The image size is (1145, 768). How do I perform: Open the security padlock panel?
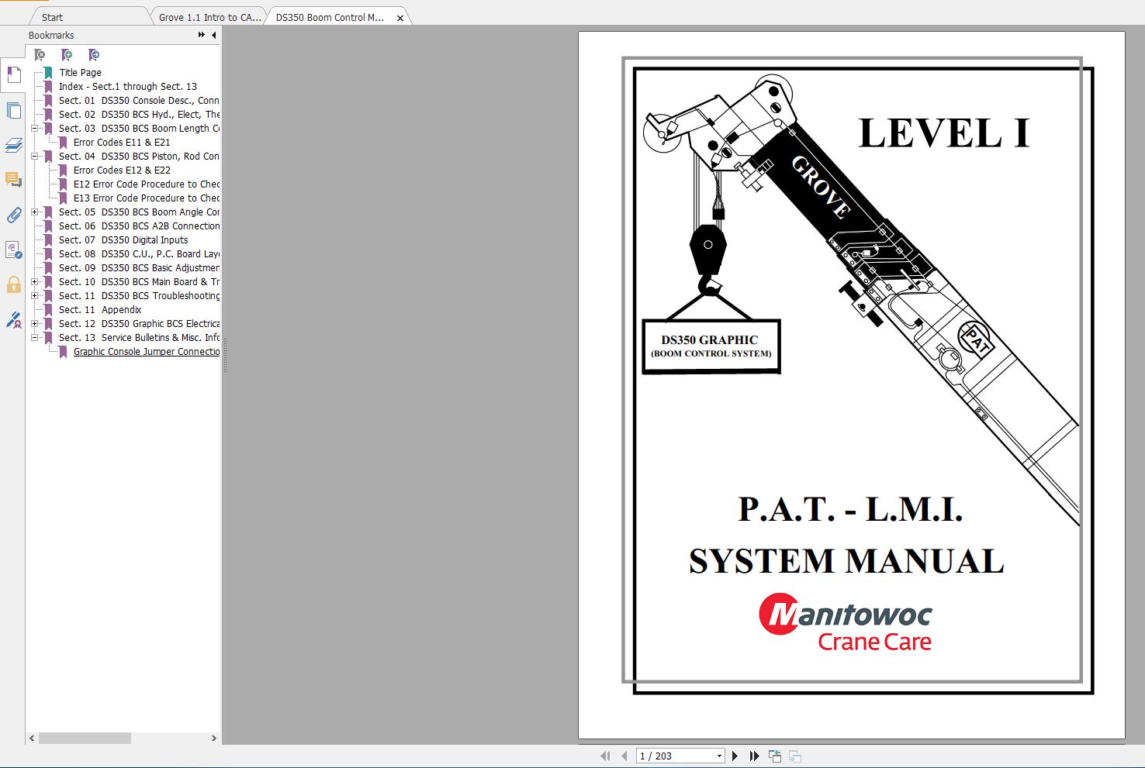(x=13, y=284)
